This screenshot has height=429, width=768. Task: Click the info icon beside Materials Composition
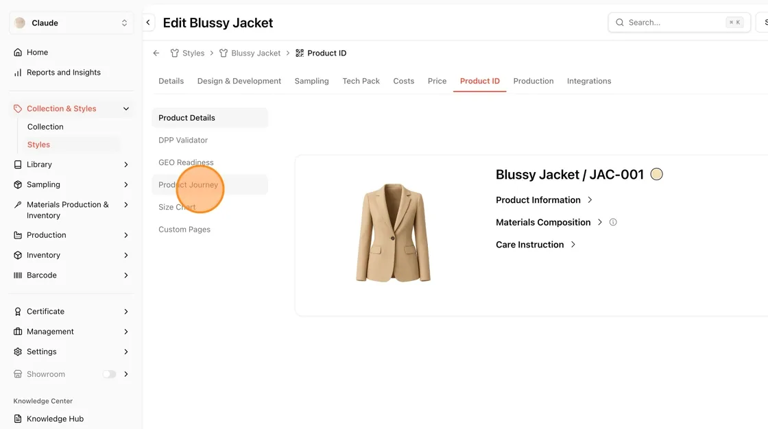coord(613,222)
